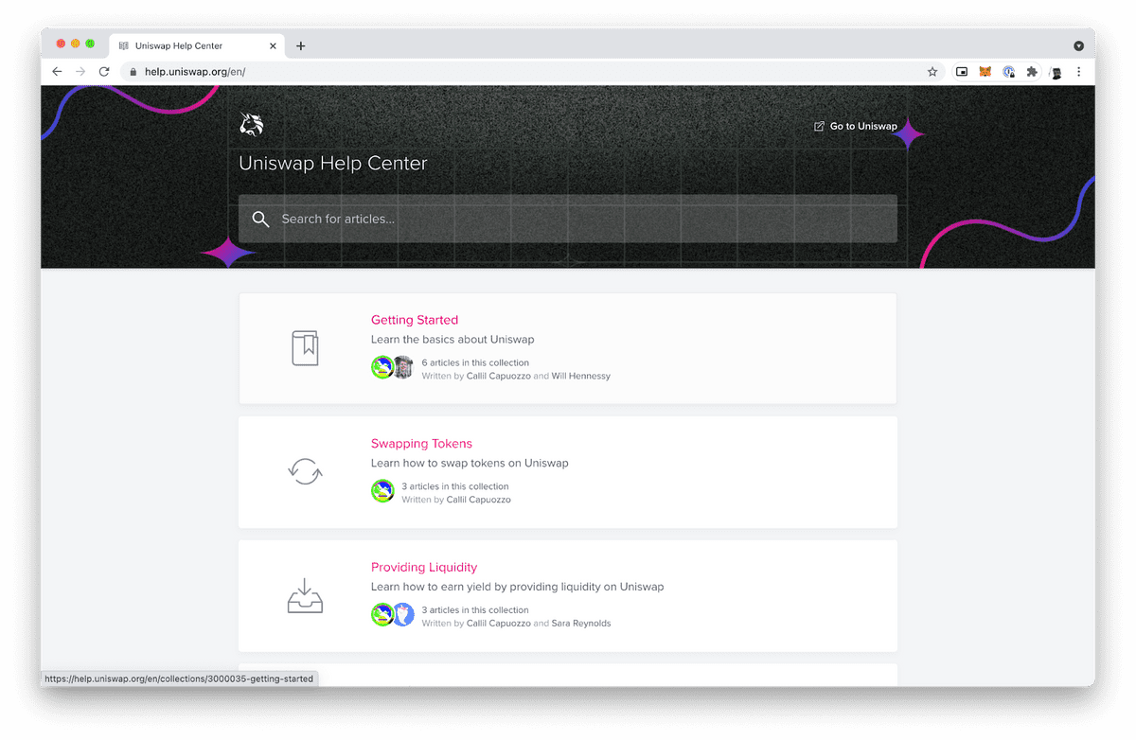Open the Extensions puzzle piece menu
Viewport: 1136px width, 740px height.
tap(1032, 72)
